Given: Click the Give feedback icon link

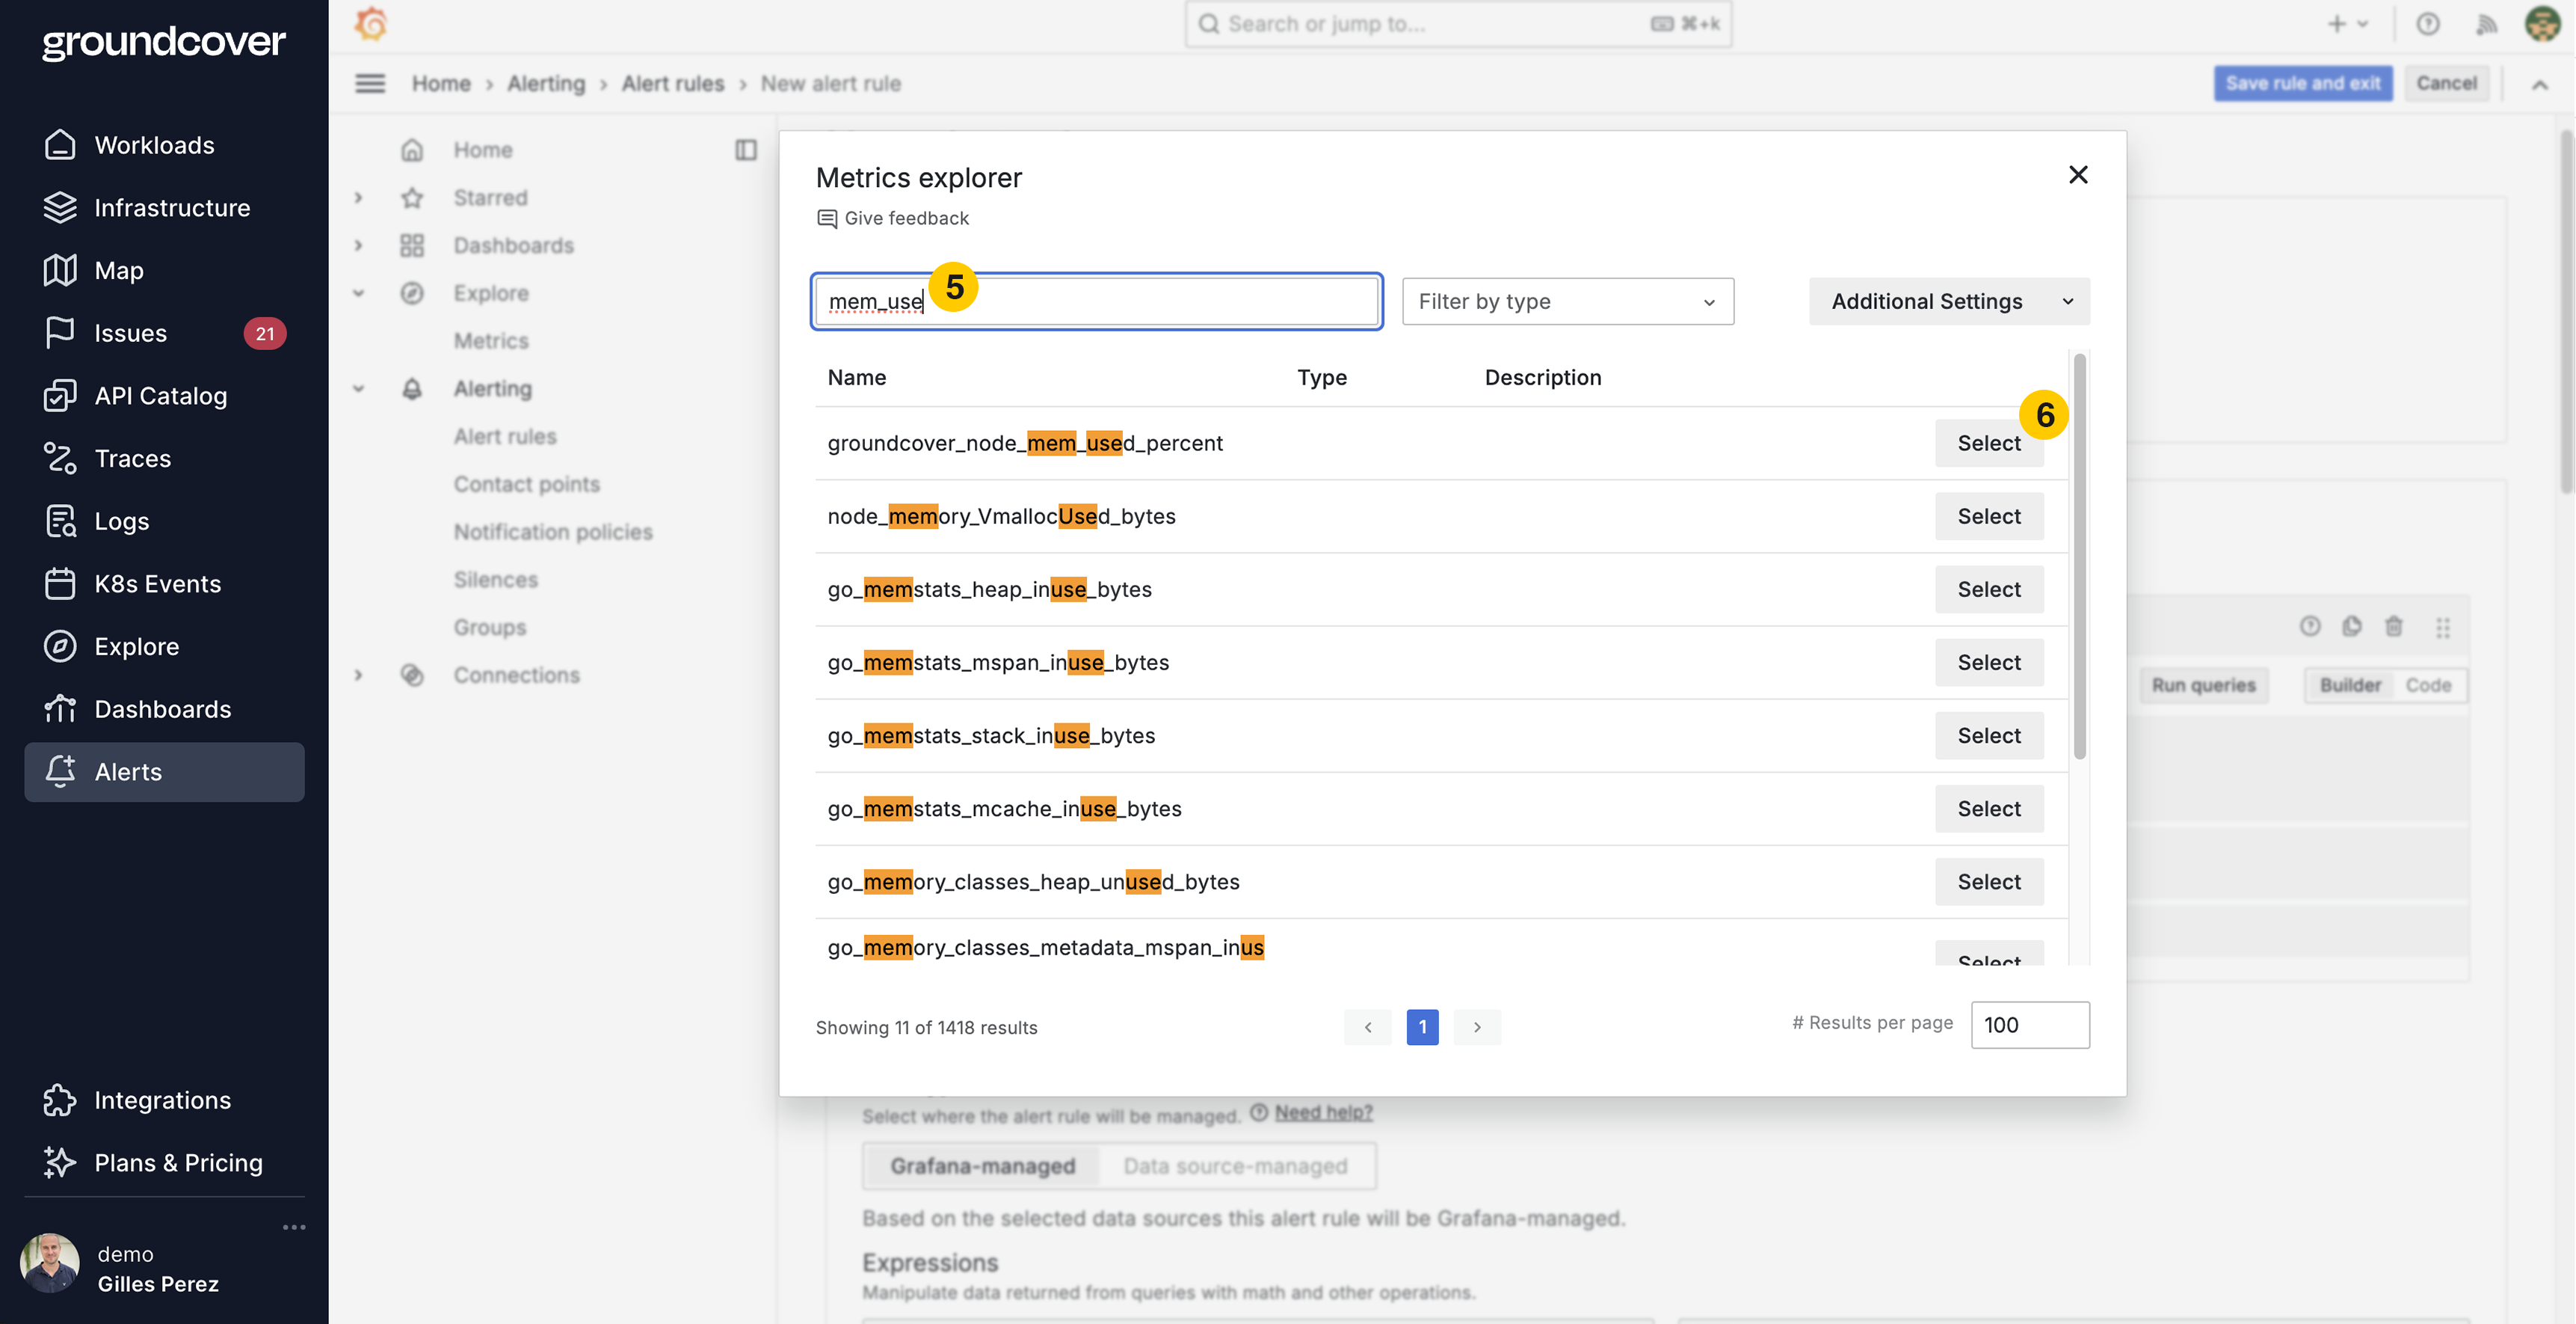Looking at the screenshot, I should click(827, 218).
